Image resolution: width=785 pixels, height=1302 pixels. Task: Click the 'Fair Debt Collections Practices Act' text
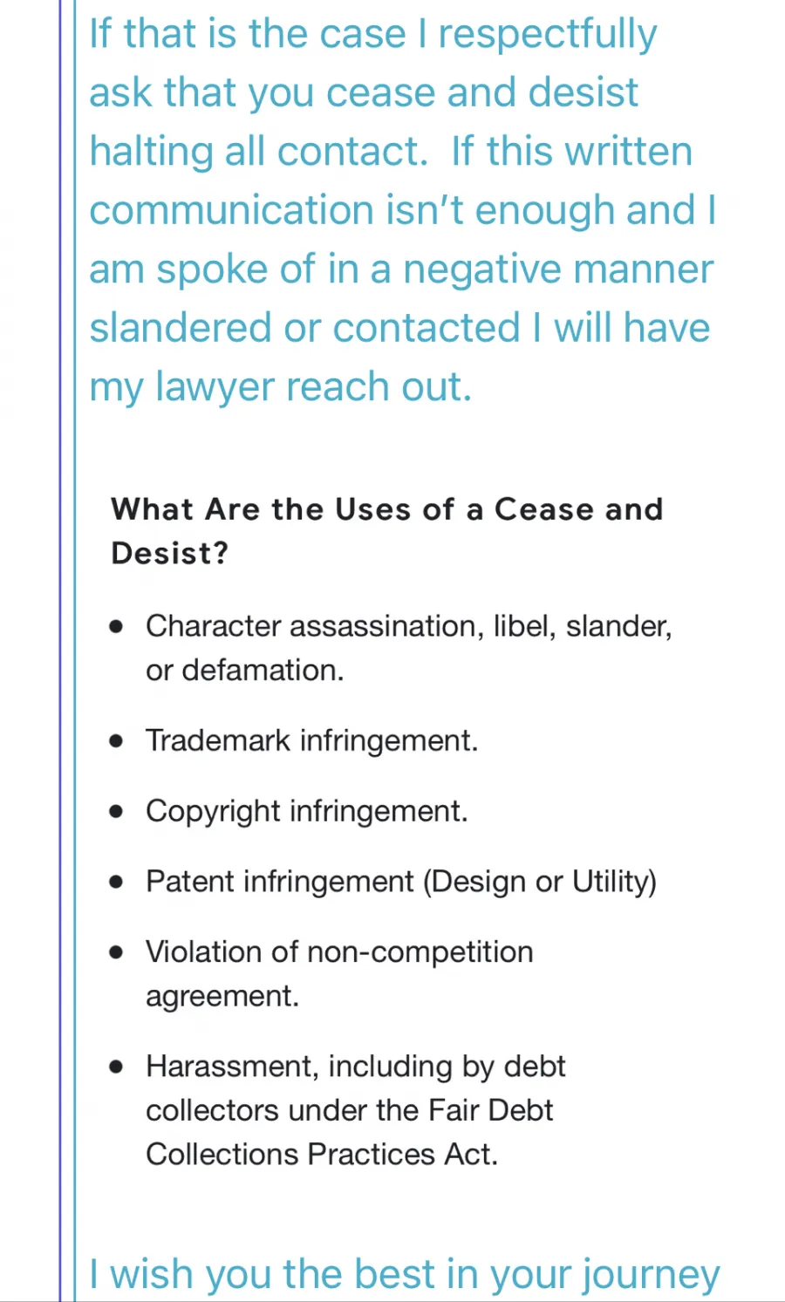click(349, 1132)
